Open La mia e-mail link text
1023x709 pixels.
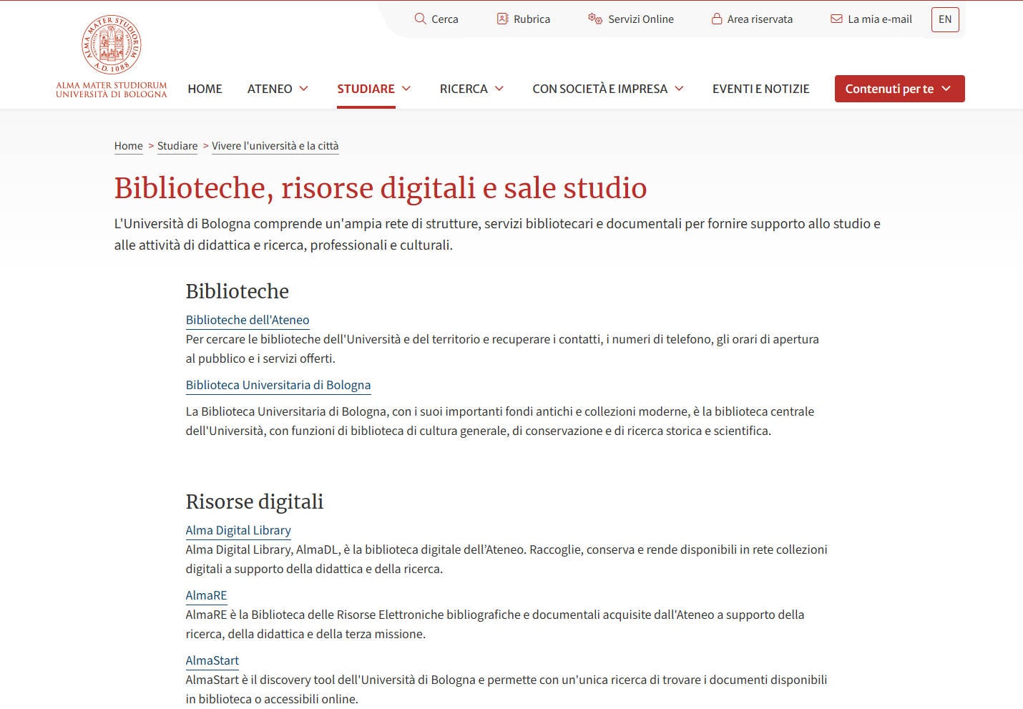coord(880,19)
